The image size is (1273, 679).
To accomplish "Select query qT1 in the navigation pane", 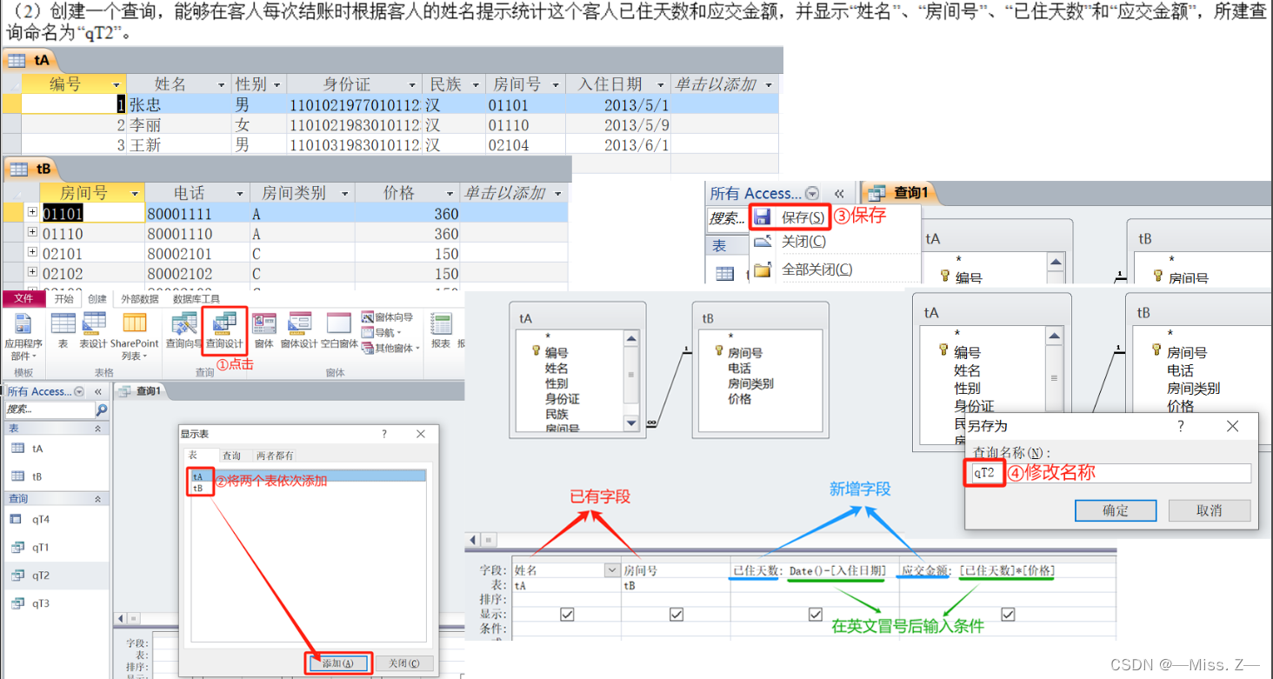I will (56, 548).
